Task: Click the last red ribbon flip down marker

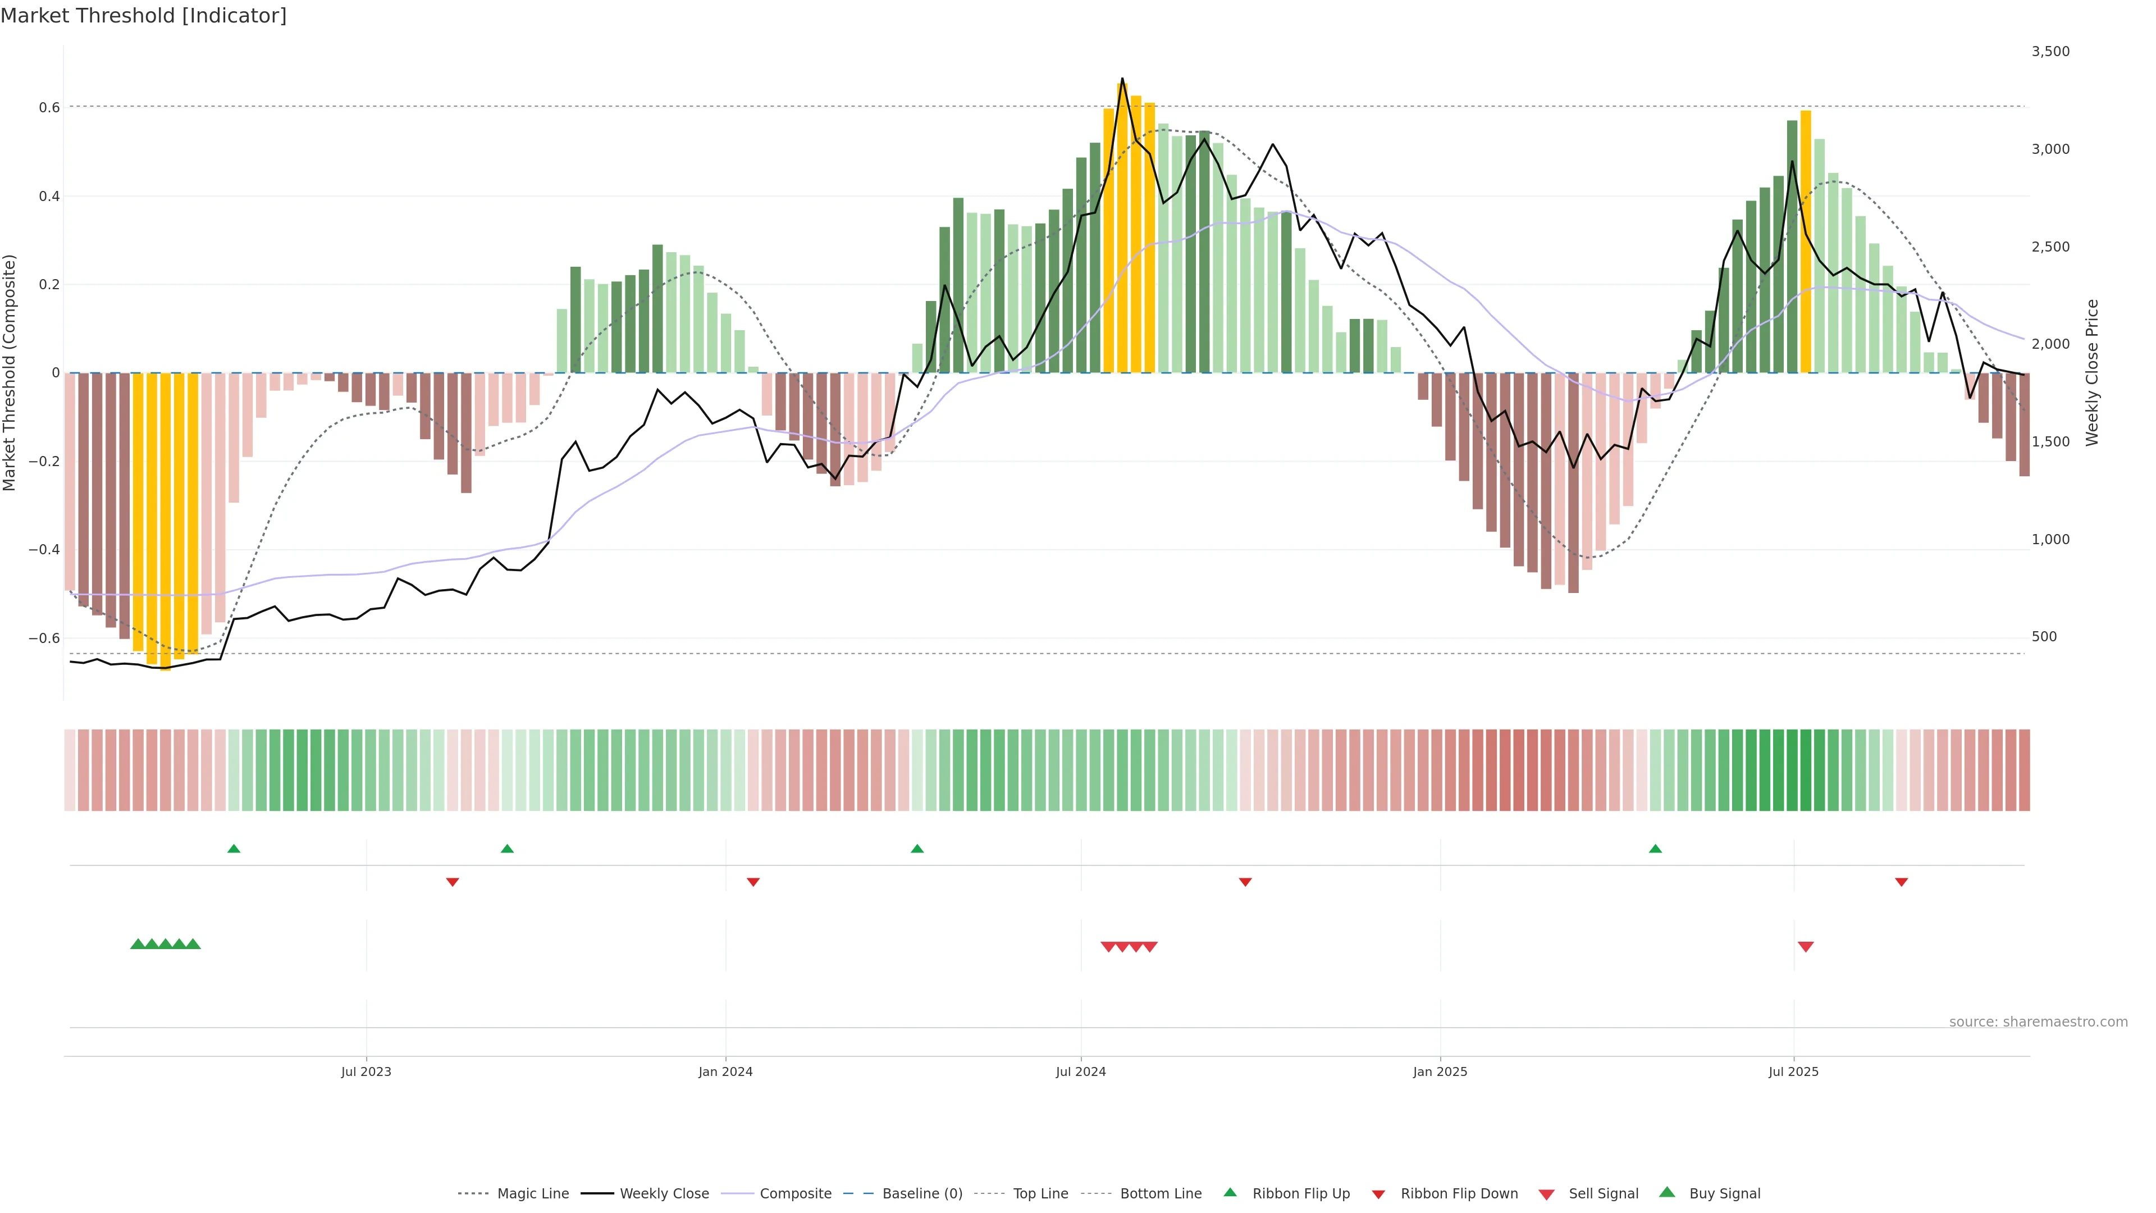Action: tap(1901, 882)
